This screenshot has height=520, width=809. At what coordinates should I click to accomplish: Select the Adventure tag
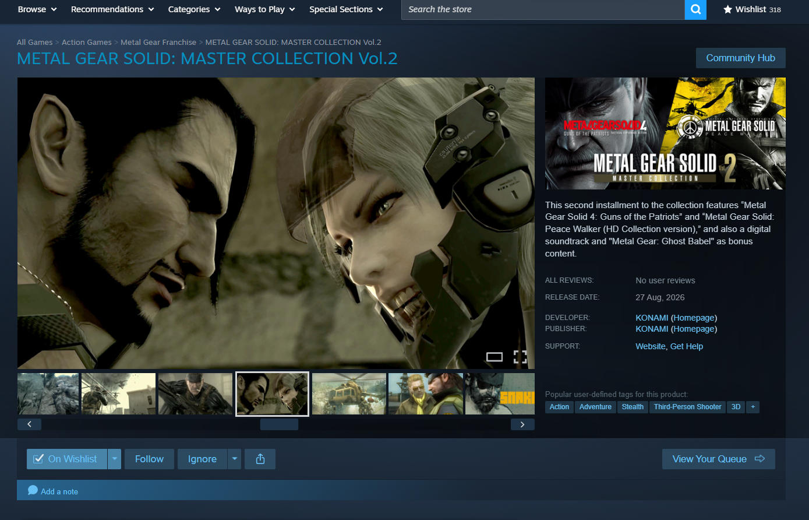(595, 407)
